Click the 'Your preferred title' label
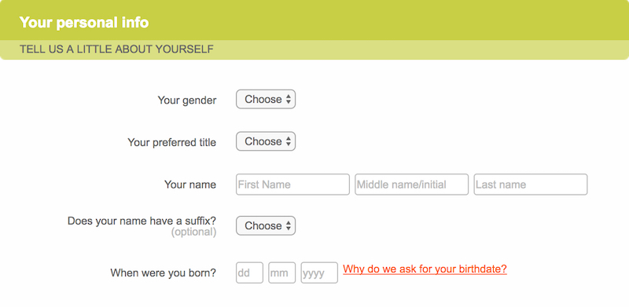 click(x=171, y=142)
